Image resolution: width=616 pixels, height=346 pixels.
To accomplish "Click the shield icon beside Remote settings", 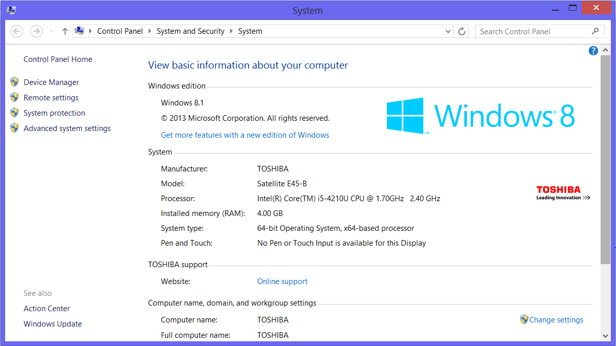I will tap(14, 97).
